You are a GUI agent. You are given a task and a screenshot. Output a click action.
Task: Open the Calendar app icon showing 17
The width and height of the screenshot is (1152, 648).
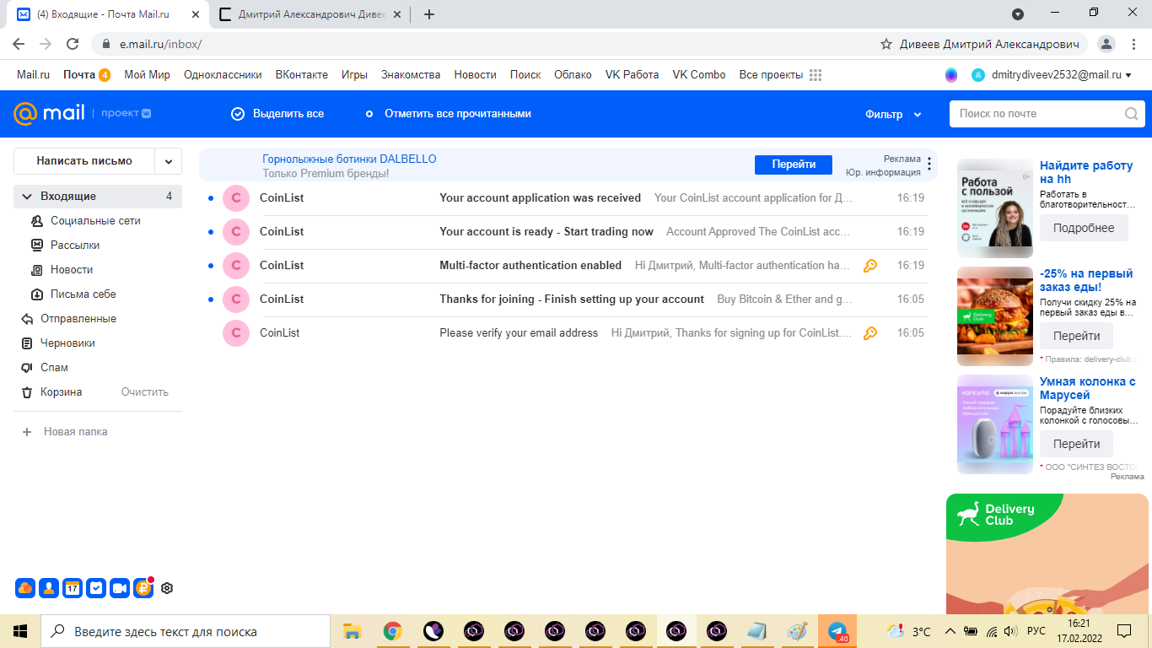(73, 588)
